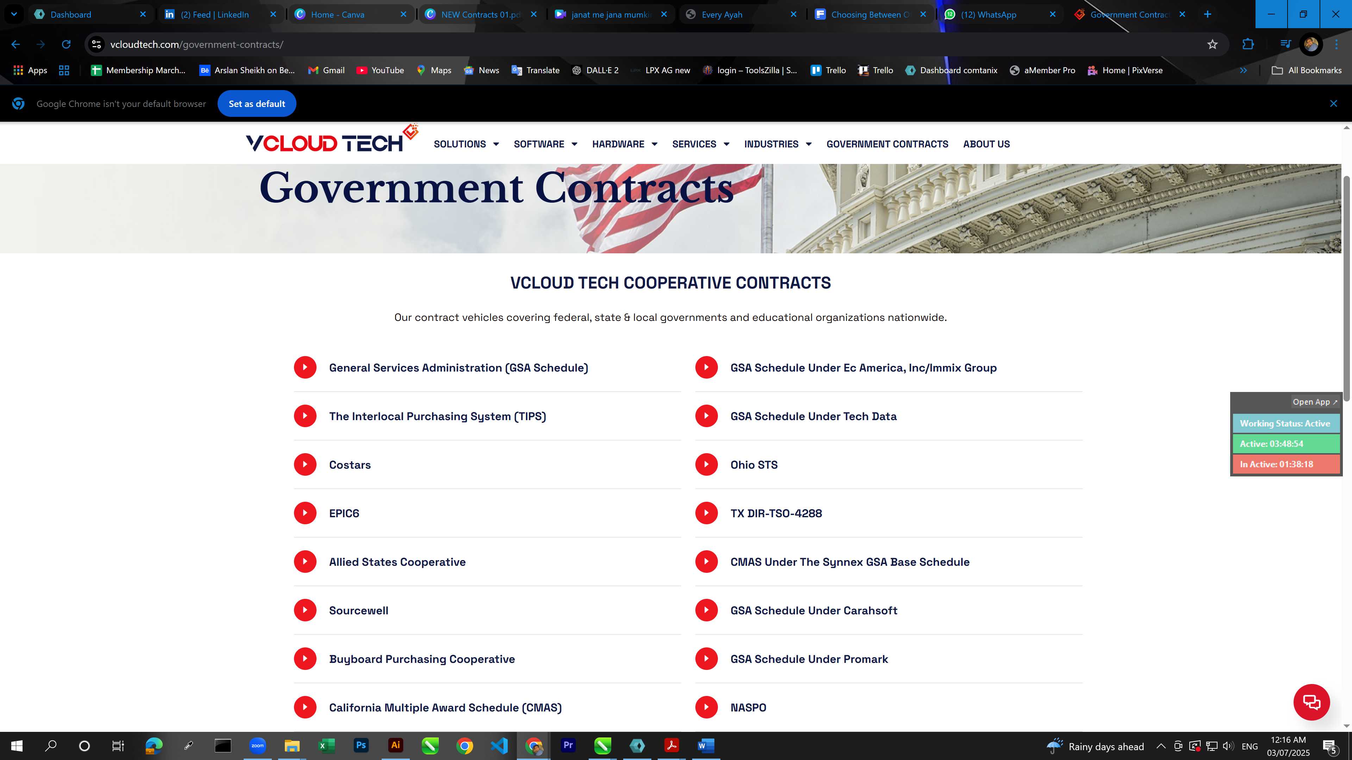
Task: Open the live chat bubble button
Action: tap(1311, 702)
